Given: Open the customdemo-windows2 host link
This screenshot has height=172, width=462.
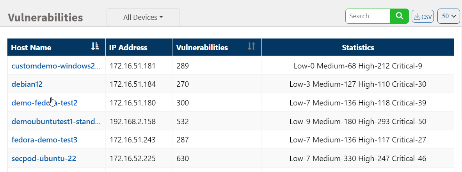Looking at the screenshot, I should click(x=56, y=66).
